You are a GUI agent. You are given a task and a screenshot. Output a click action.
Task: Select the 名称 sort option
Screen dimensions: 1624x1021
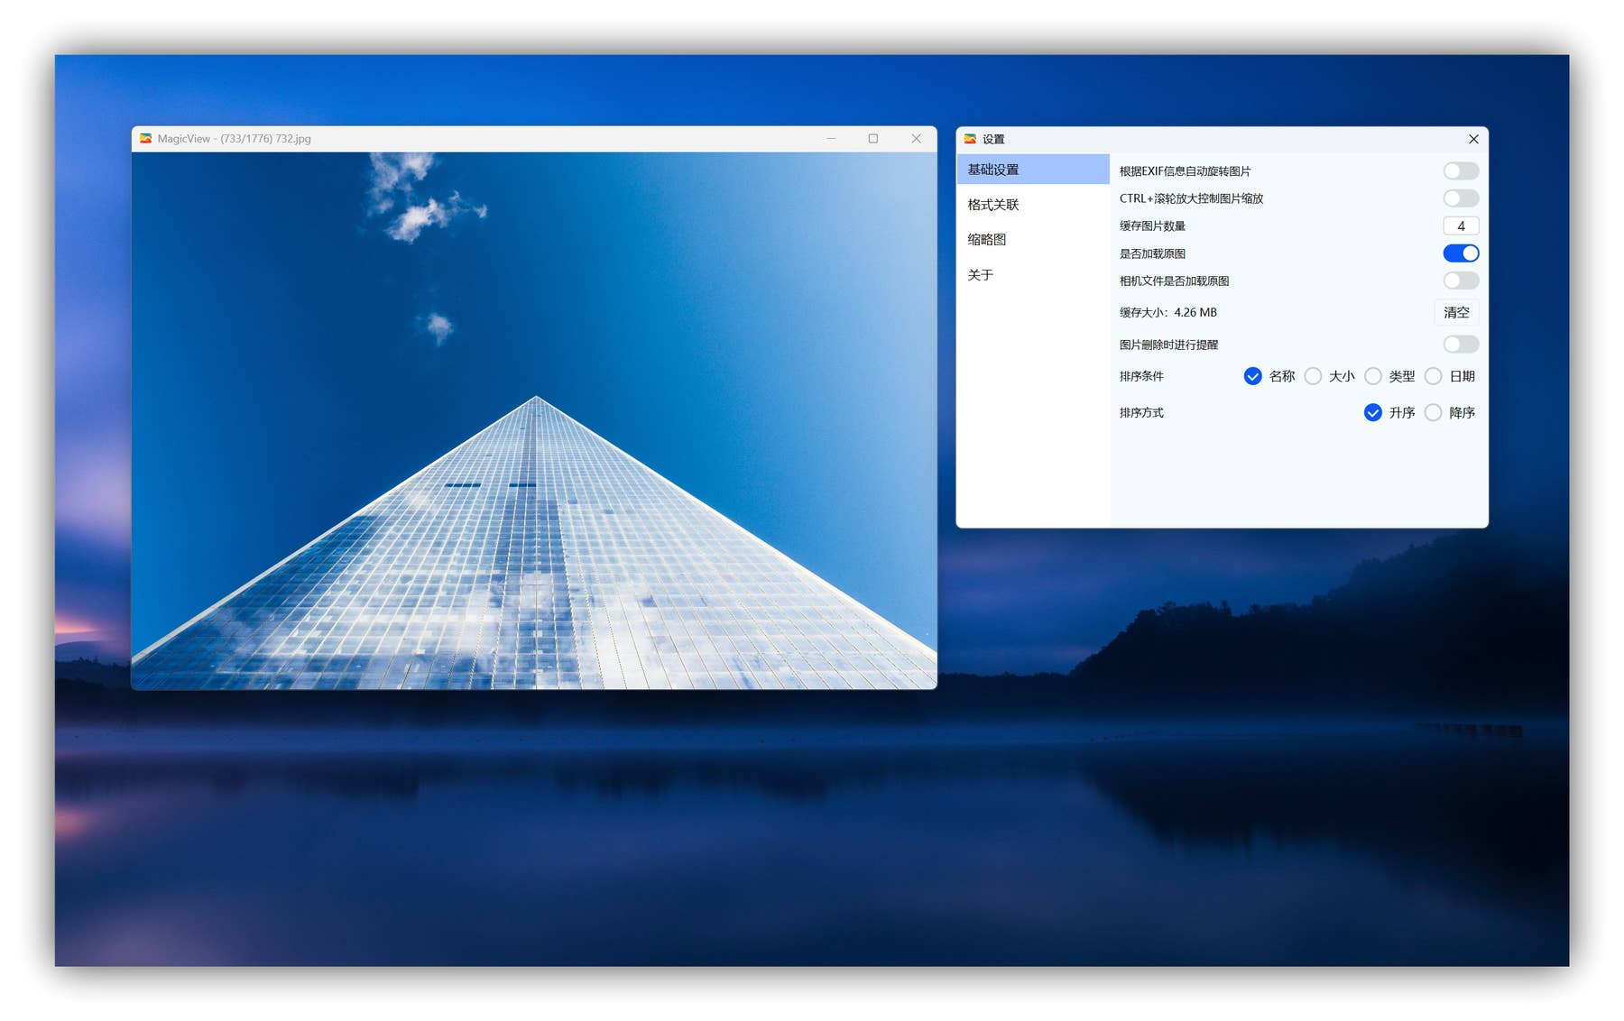[x=1252, y=376]
